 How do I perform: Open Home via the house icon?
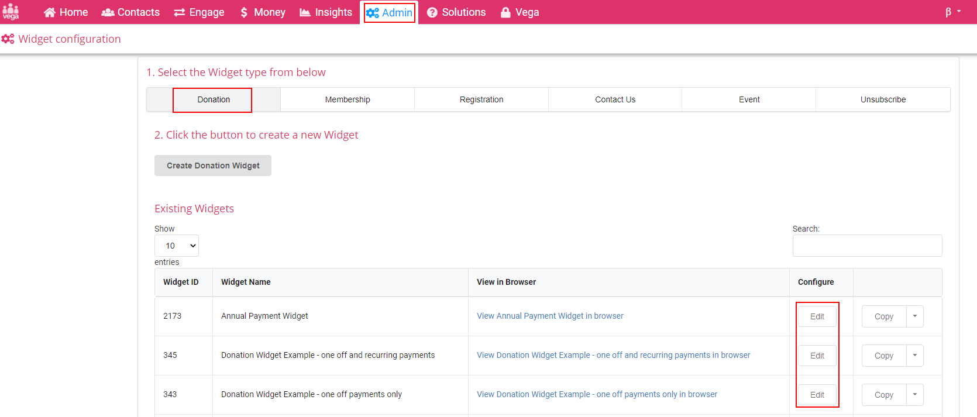[50, 12]
